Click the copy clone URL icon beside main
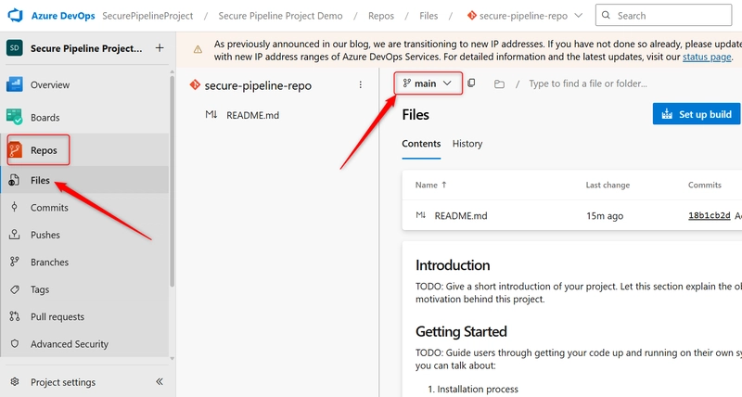Screen dimensions: 742x397 [471, 83]
